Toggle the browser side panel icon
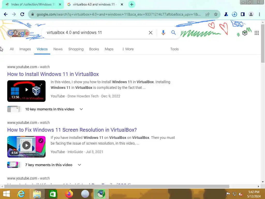This screenshot has height=199, width=265. coord(243,15)
